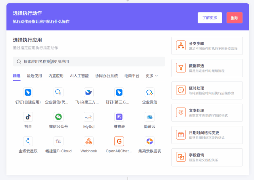
Task: Choose the 简道云 app icon
Action: [x=150, y=117]
